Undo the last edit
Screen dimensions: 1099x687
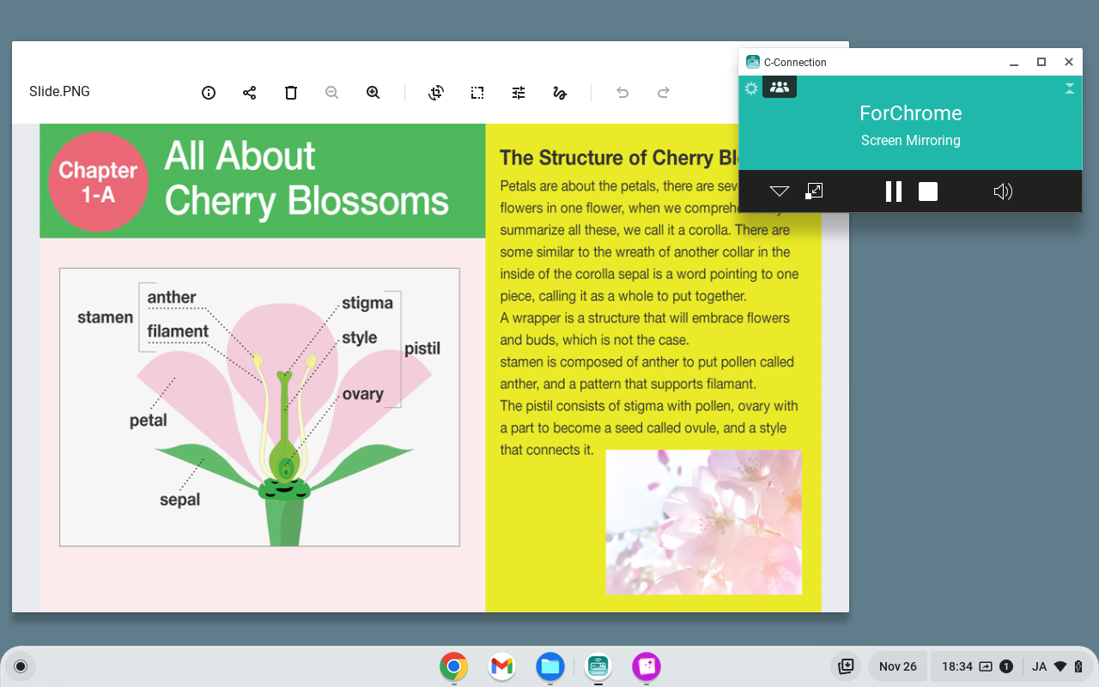tap(622, 93)
